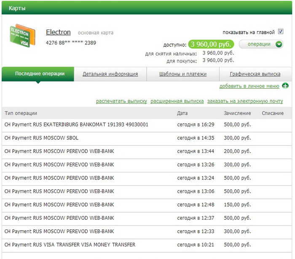Click the Electron Visa card icon
This screenshot has height=259, width=295.
[19, 36]
